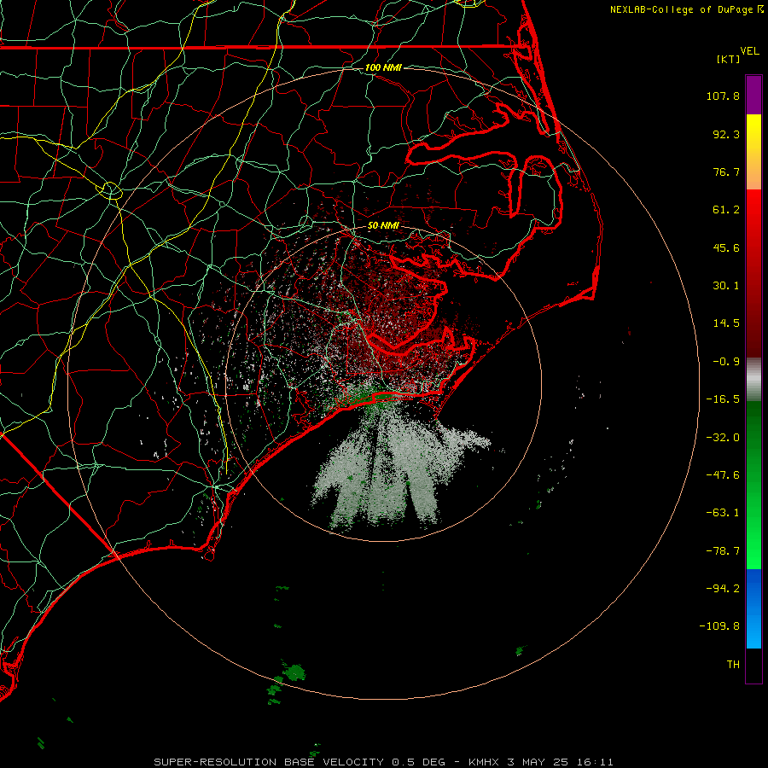Click the -78.7 scale value
The height and width of the screenshot is (768, 768).
723,551
